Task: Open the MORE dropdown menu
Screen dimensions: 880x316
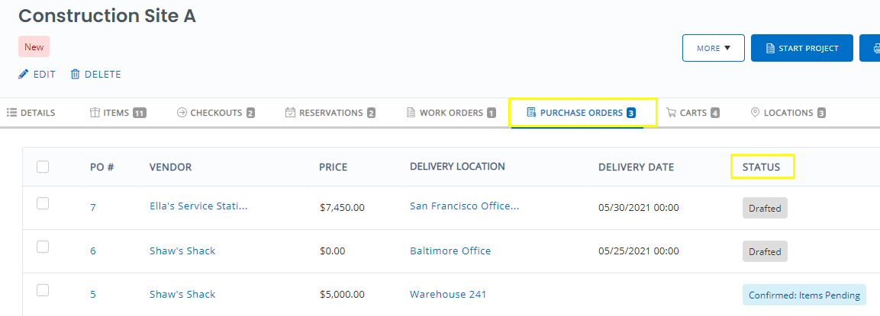Action: (x=714, y=48)
